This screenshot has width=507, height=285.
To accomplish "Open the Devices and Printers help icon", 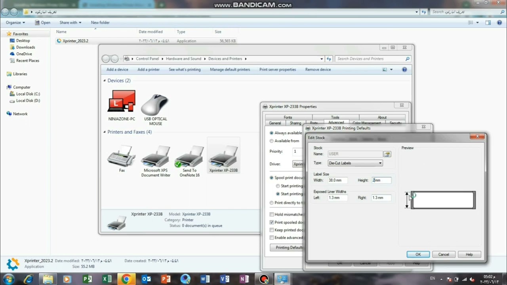I will pos(404,70).
